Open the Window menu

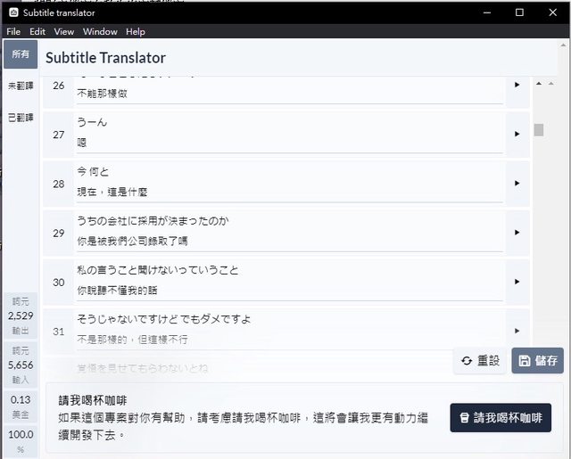pos(100,31)
